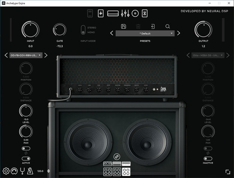
Task: Select the highlighted third amp type icon
Action: click(126, 163)
